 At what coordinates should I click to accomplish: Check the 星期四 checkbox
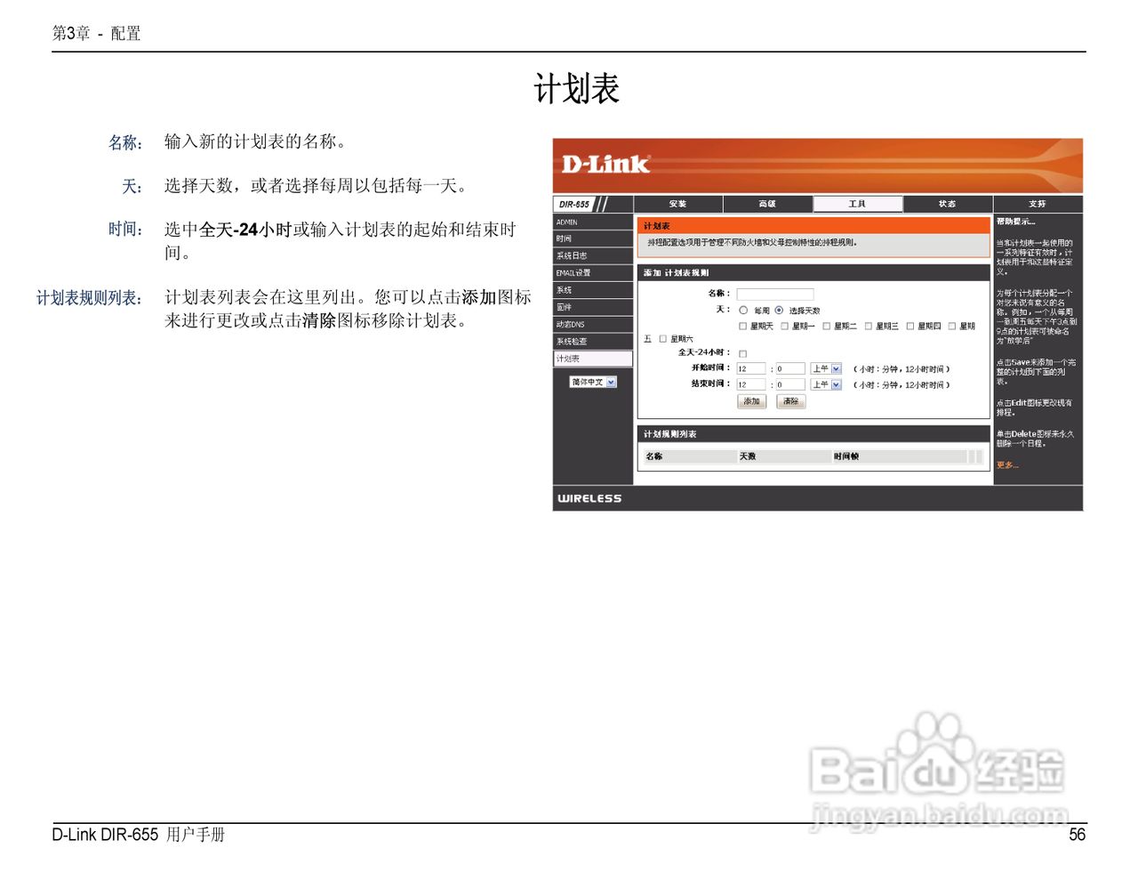tap(910, 327)
